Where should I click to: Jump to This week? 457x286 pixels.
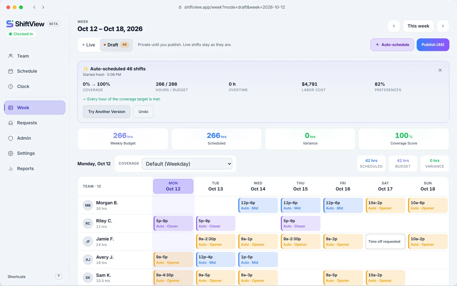click(x=418, y=26)
